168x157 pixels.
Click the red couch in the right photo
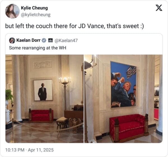tap(129, 128)
